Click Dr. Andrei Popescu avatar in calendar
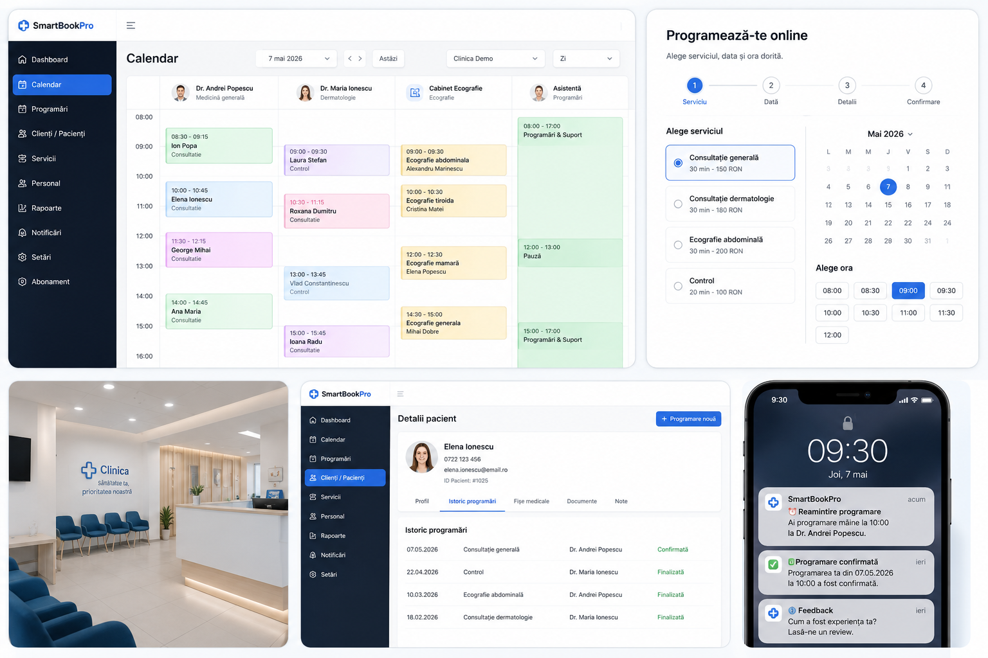Screen dimensions: 988x658 tap(181, 93)
